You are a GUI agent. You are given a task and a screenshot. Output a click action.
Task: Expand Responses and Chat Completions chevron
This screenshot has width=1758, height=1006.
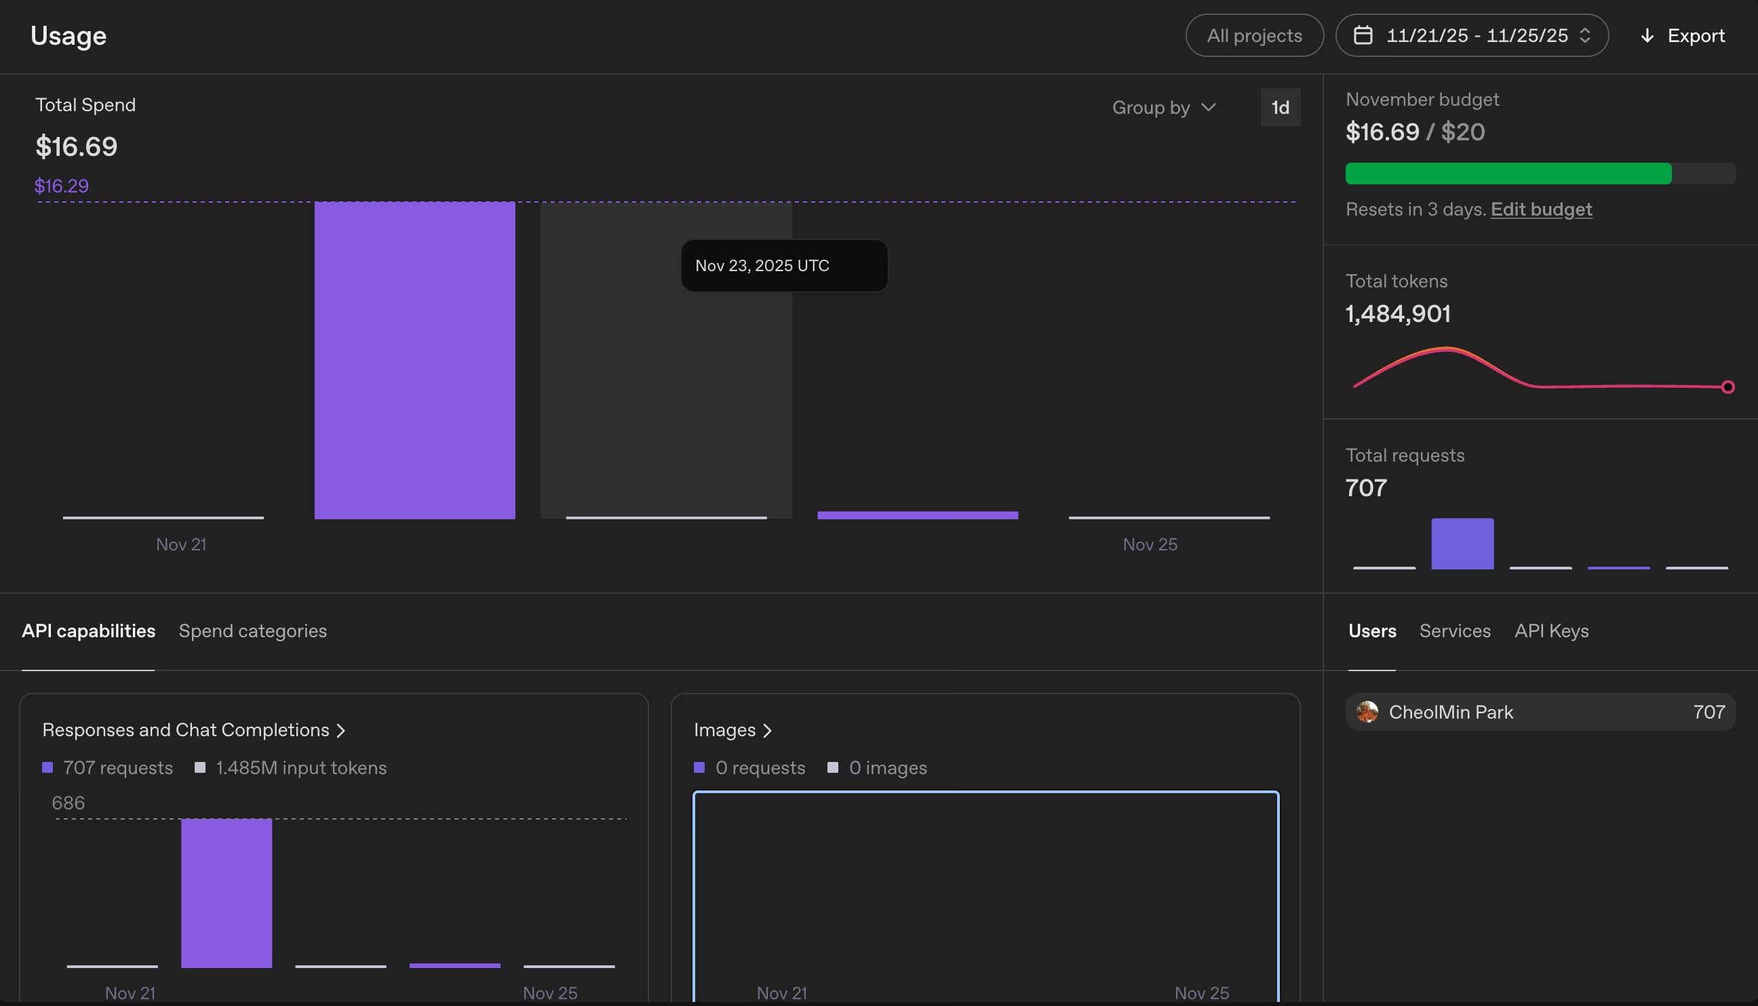pyautogui.click(x=340, y=730)
